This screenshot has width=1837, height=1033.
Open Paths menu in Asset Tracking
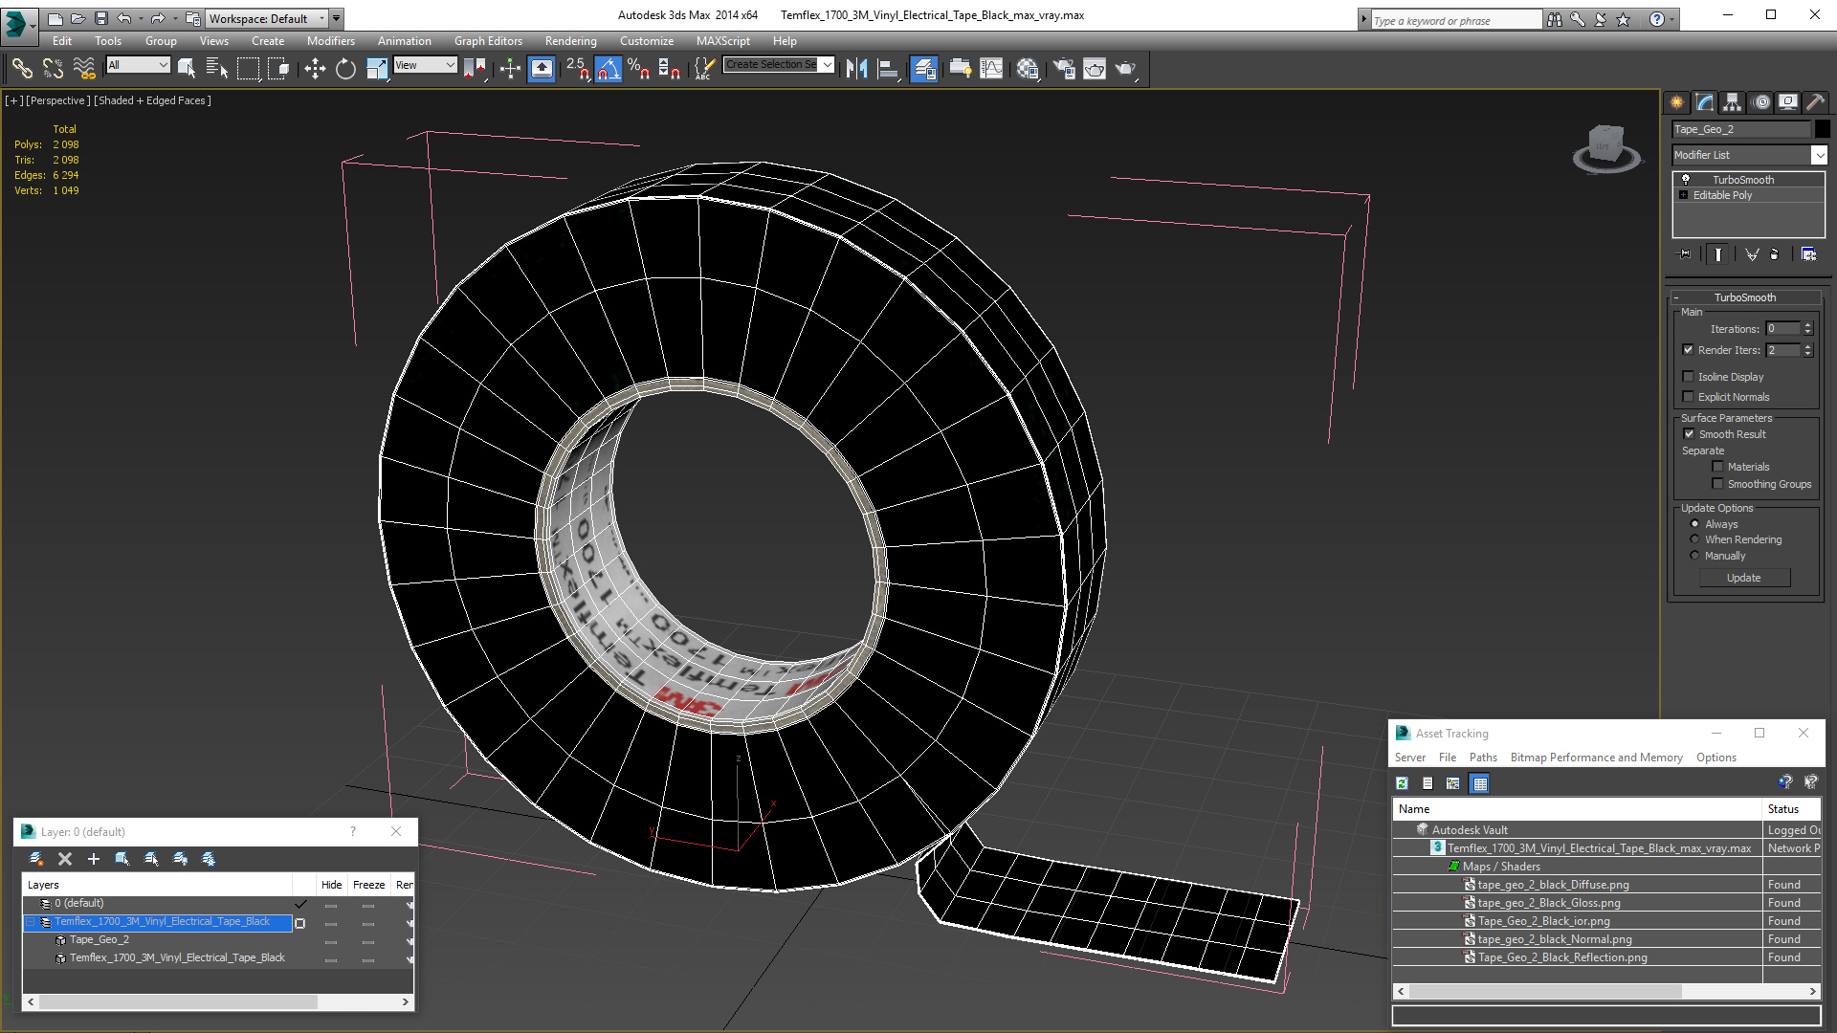[1483, 758]
